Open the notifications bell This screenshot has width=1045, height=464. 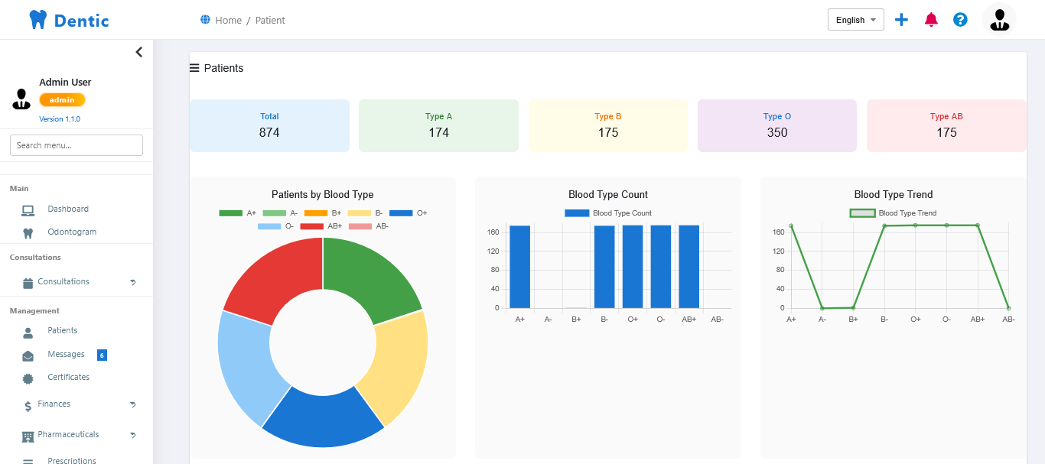tap(931, 19)
